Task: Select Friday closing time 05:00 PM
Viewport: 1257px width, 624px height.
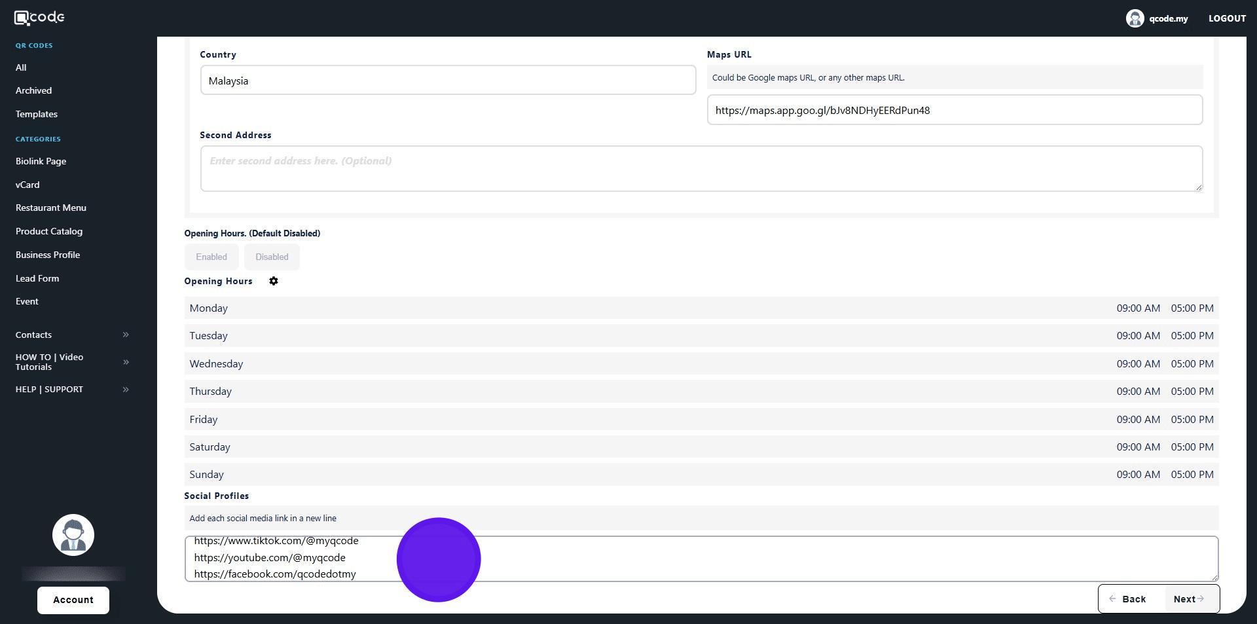Action: point(1192,419)
